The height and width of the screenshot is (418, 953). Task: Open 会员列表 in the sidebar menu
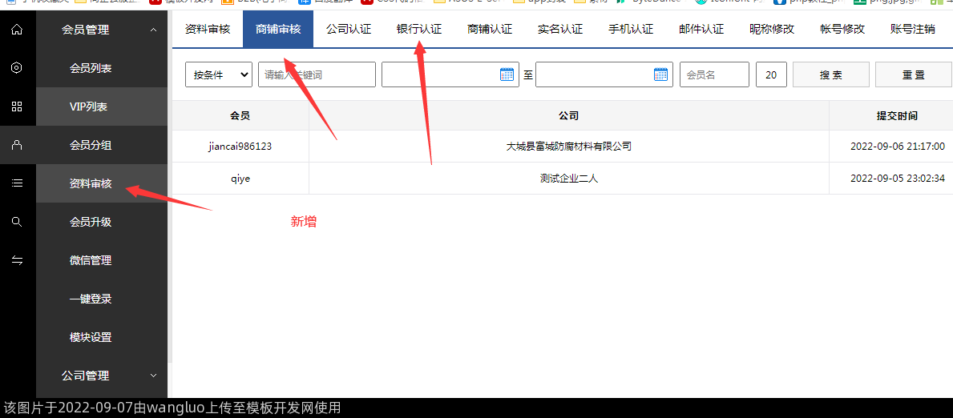tap(91, 68)
